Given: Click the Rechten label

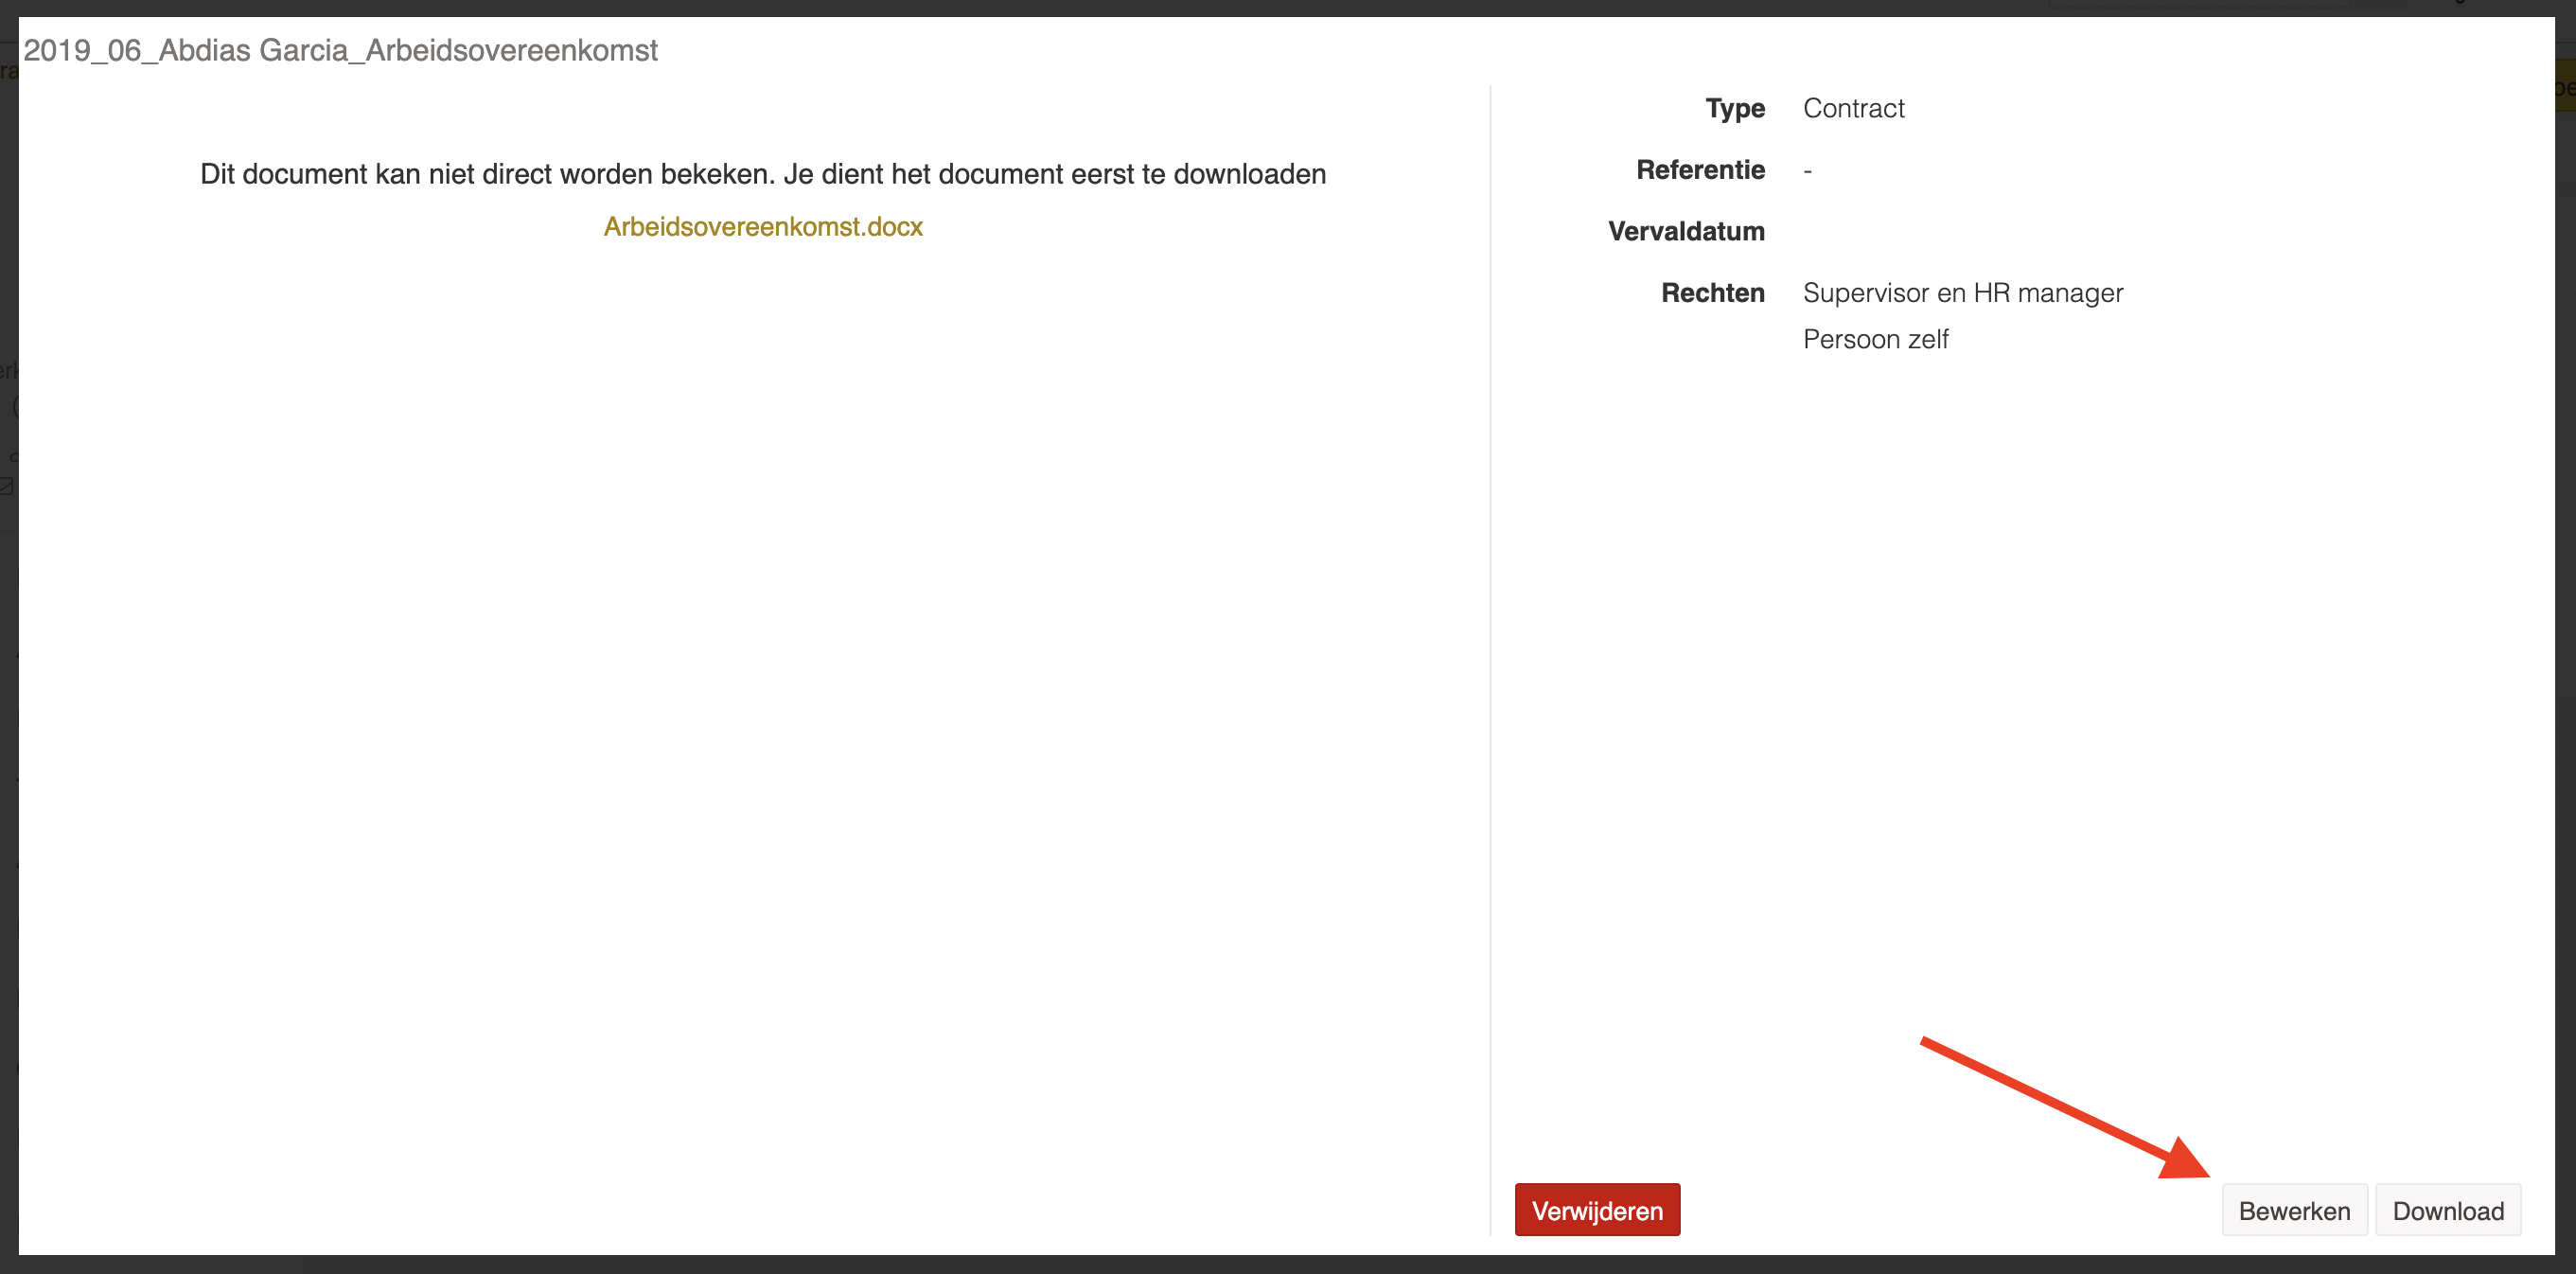Looking at the screenshot, I should [x=1713, y=293].
